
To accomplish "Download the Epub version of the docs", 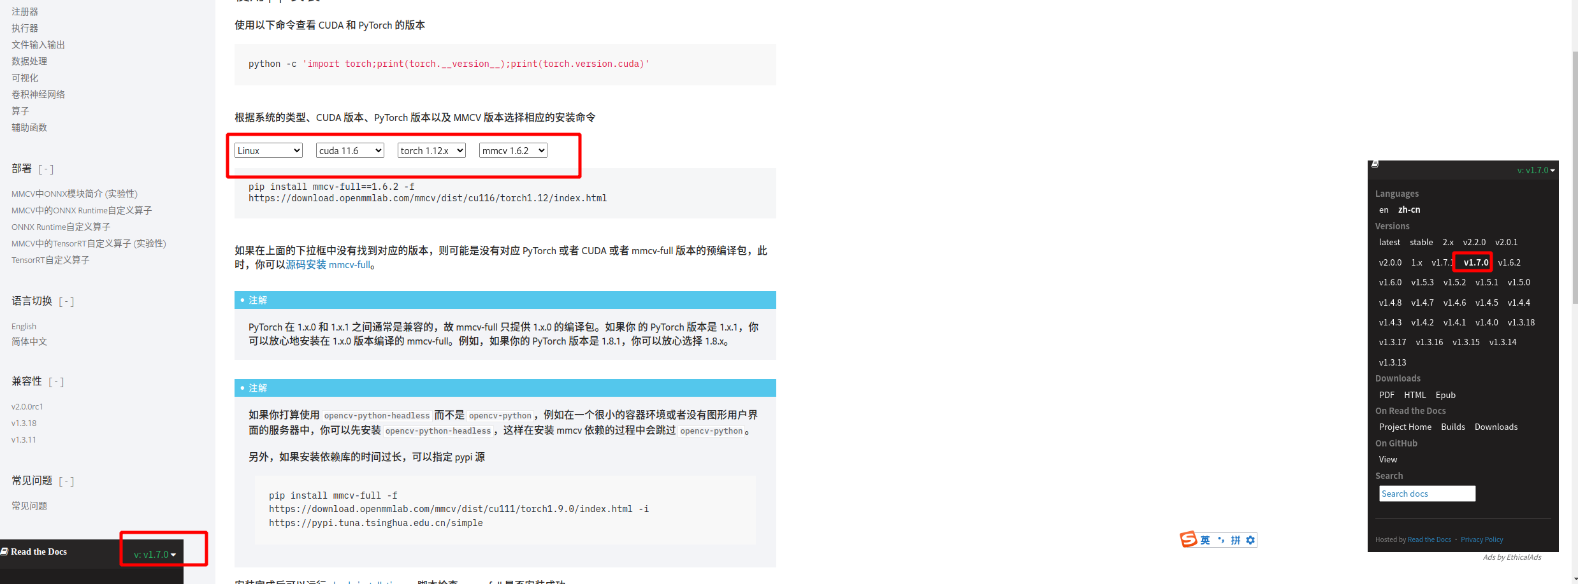I will click(x=1445, y=395).
